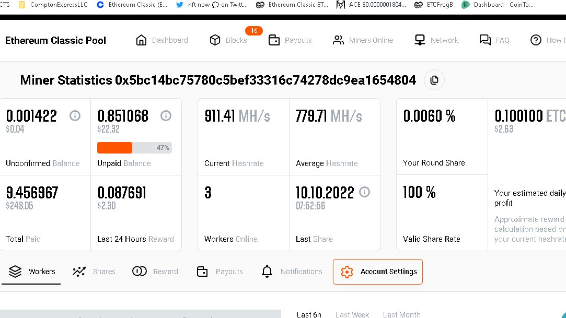Show info for Unconfirmed Balance
The image size is (566, 318).
coord(75,116)
